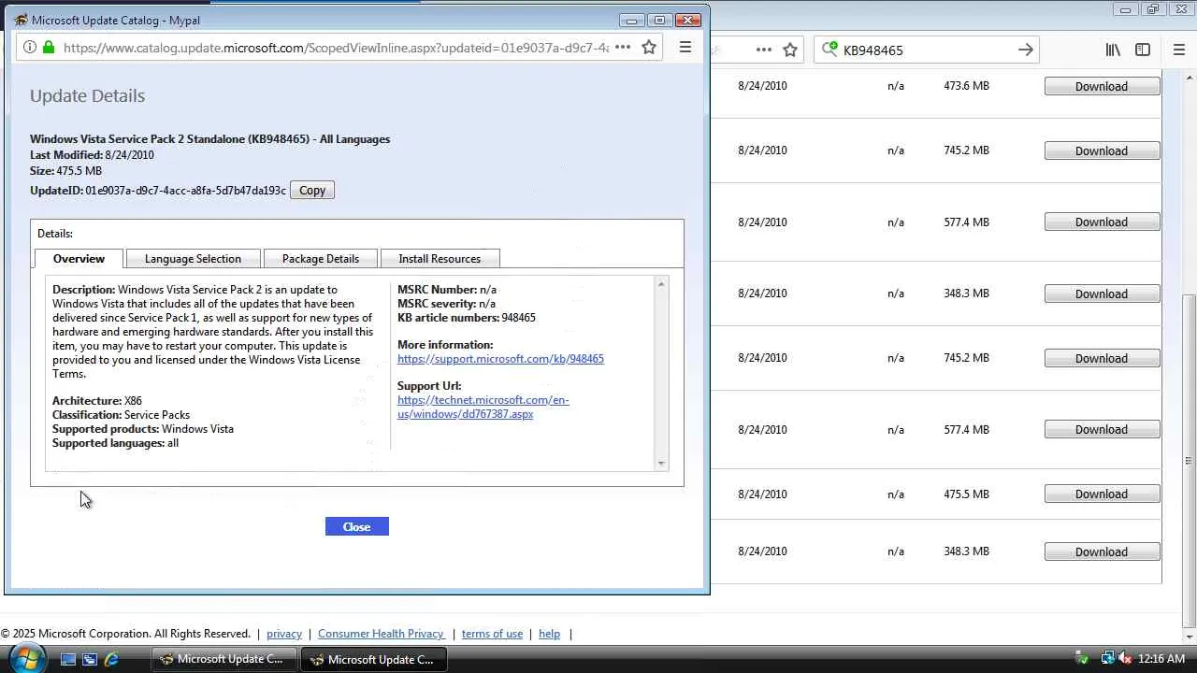The width and height of the screenshot is (1197, 673).
Task: Open the terms of use footer link
Action: (x=492, y=634)
